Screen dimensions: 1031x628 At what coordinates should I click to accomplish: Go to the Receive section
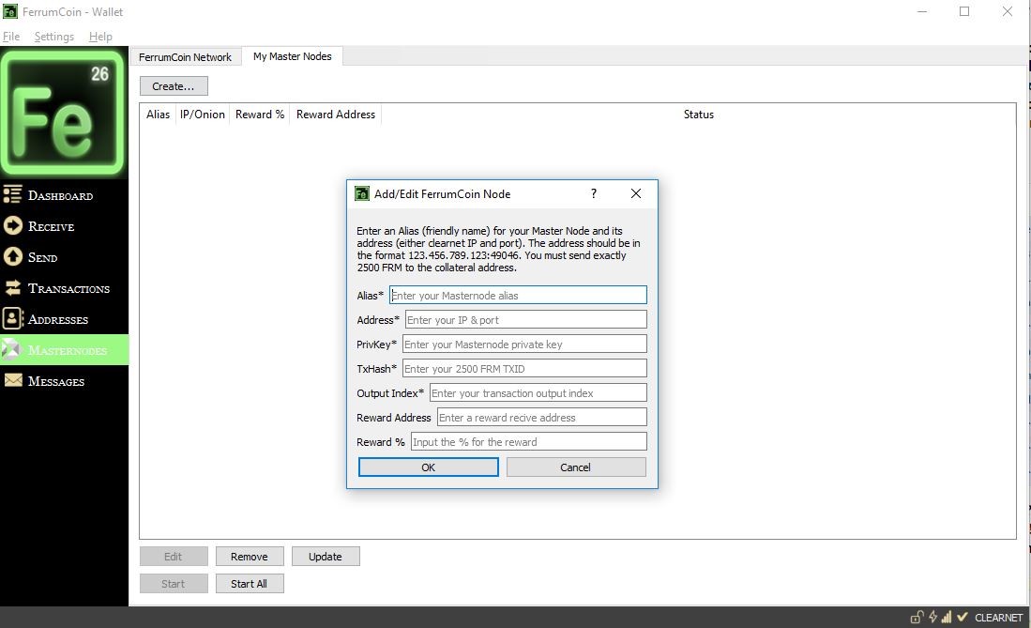tap(64, 226)
